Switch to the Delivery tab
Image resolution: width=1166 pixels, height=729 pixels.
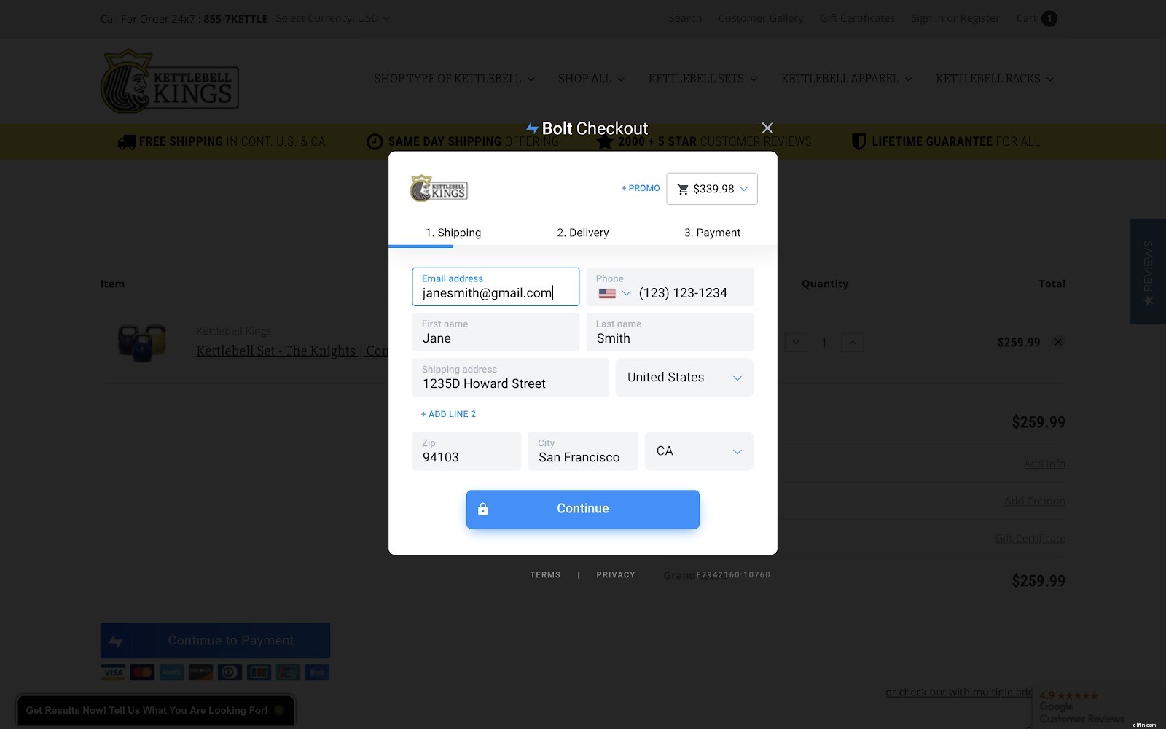[582, 232]
